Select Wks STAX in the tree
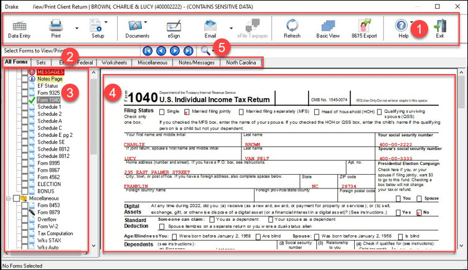468x270 pixels. point(49,241)
